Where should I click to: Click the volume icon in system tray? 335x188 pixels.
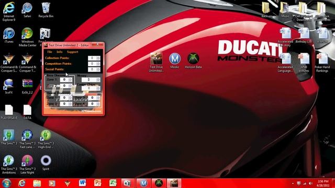click(310, 183)
